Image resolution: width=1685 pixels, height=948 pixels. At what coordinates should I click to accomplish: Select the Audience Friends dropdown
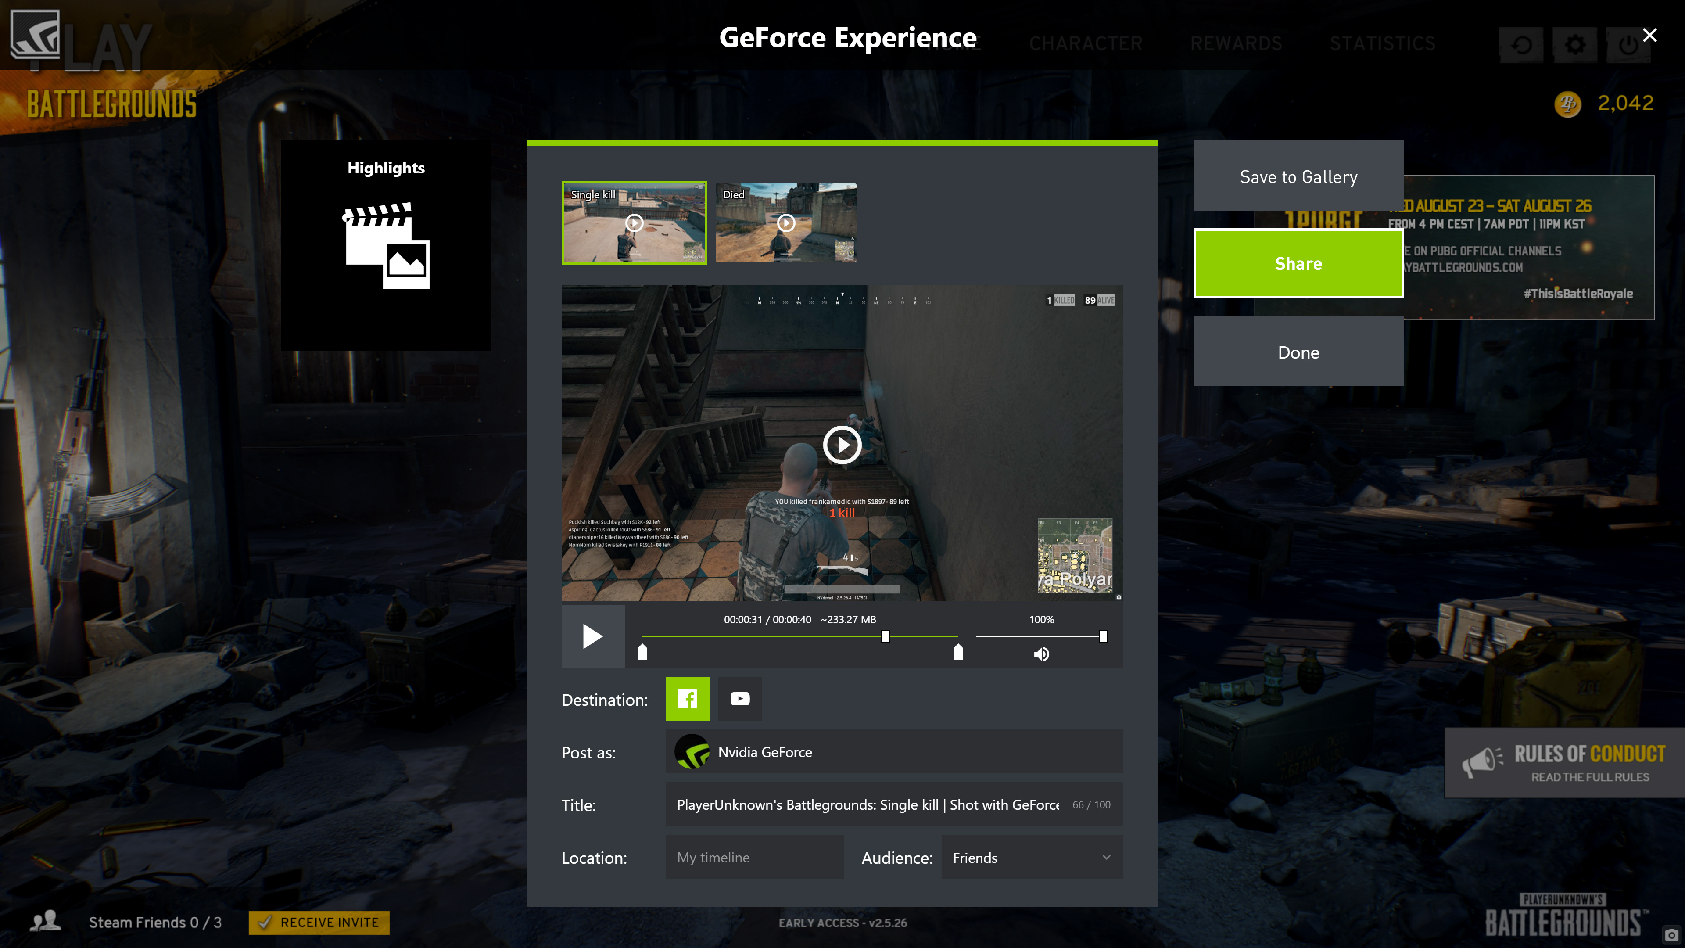(x=1029, y=858)
